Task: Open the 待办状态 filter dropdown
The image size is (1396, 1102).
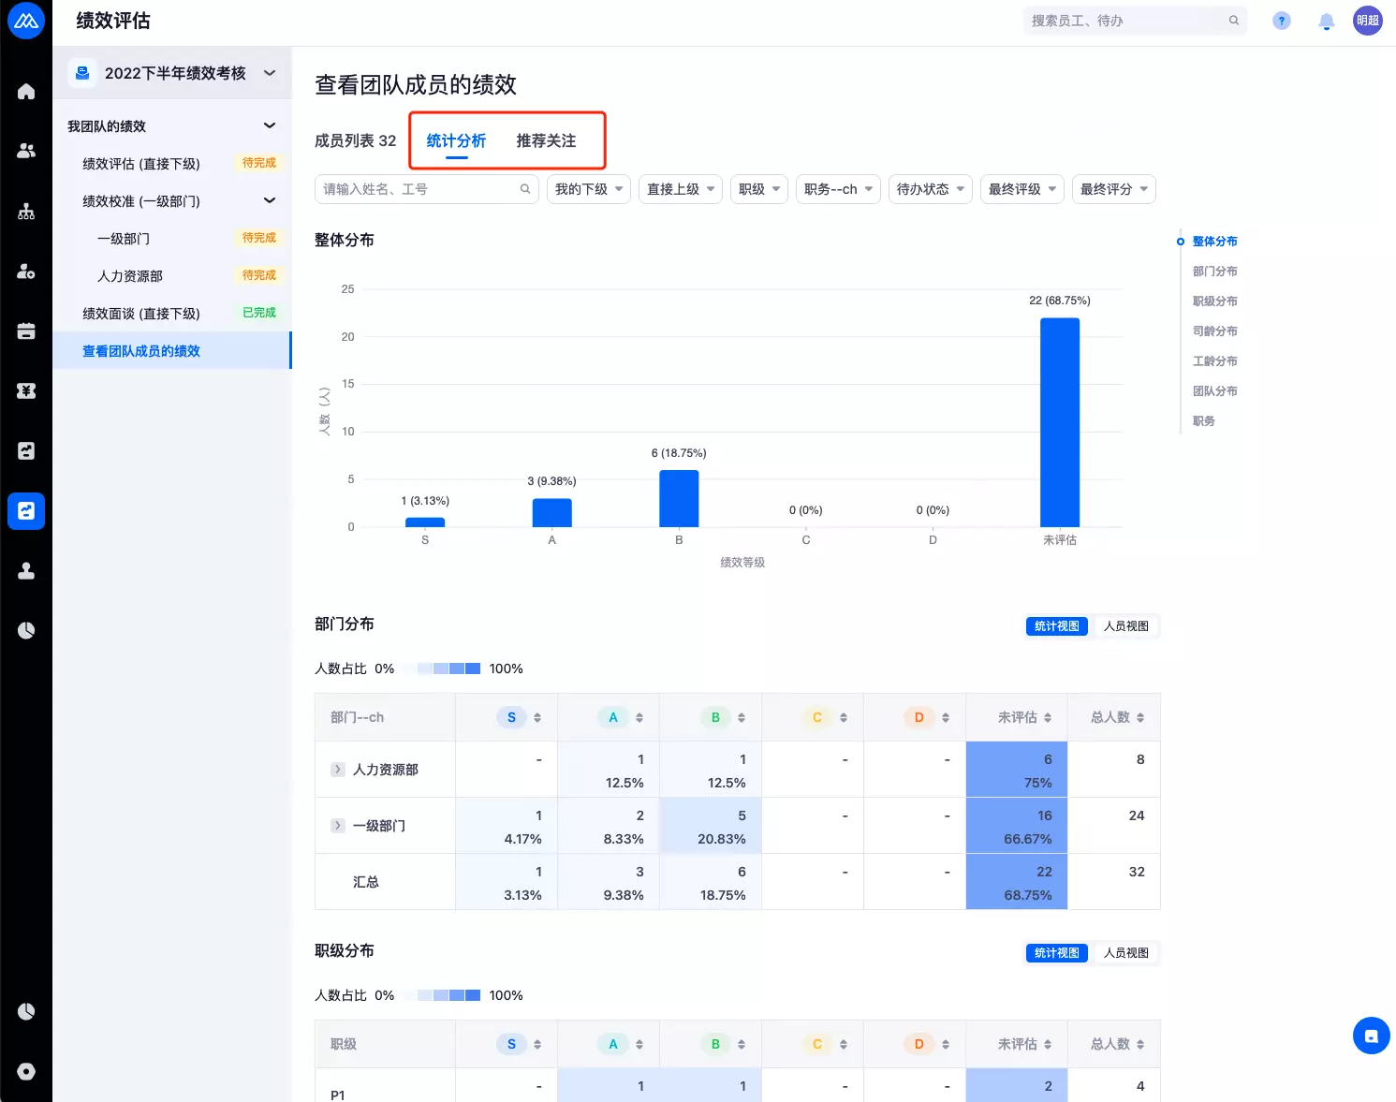Action: pos(931,189)
